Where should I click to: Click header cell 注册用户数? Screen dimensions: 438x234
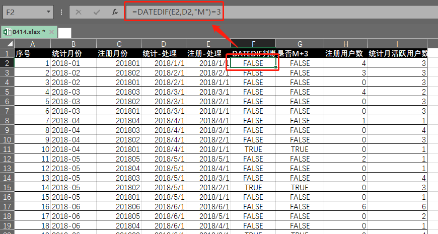[345, 53]
